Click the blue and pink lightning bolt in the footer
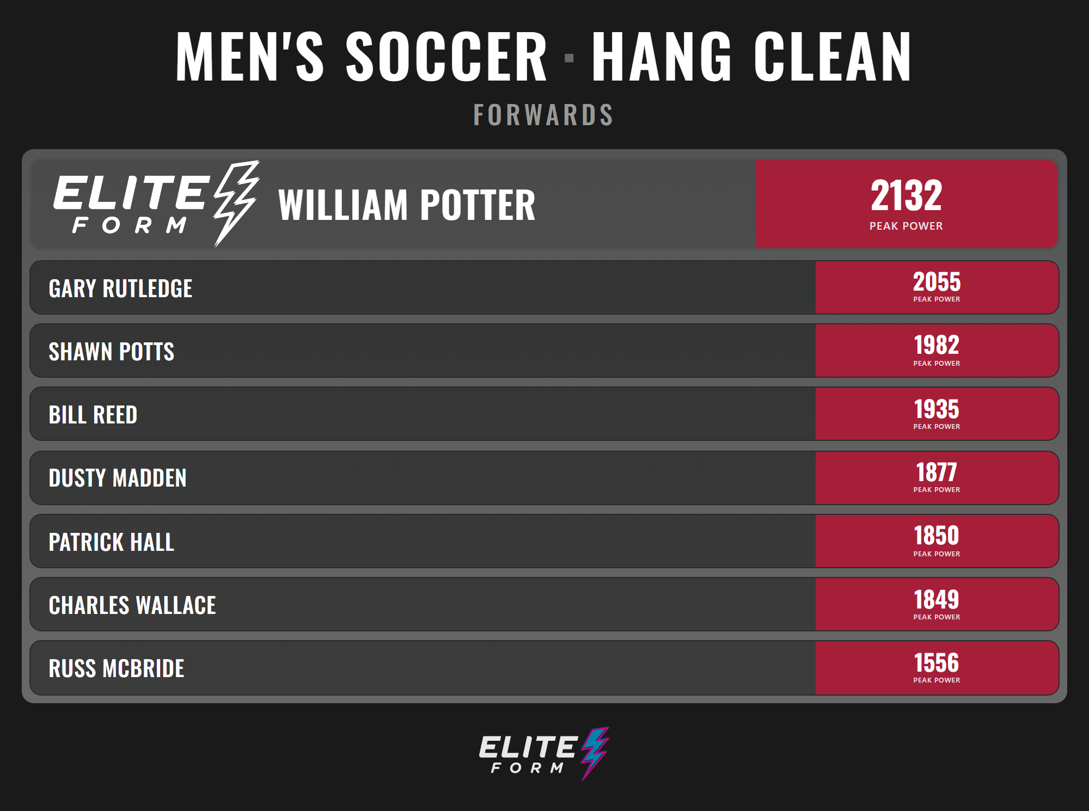Viewport: 1089px width, 811px height. tap(595, 754)
